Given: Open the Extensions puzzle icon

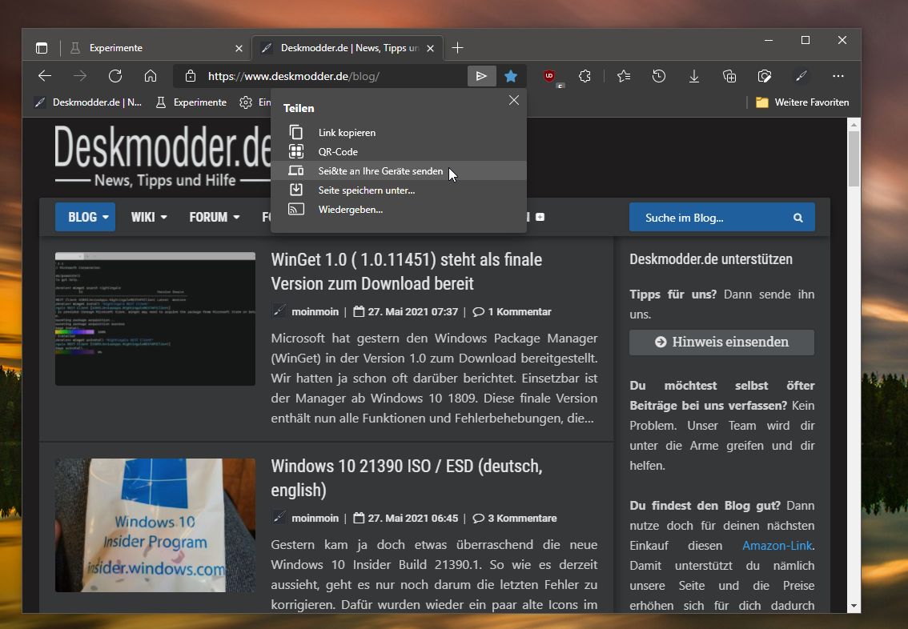Looking at the screenshot, I should coord(585,76).
